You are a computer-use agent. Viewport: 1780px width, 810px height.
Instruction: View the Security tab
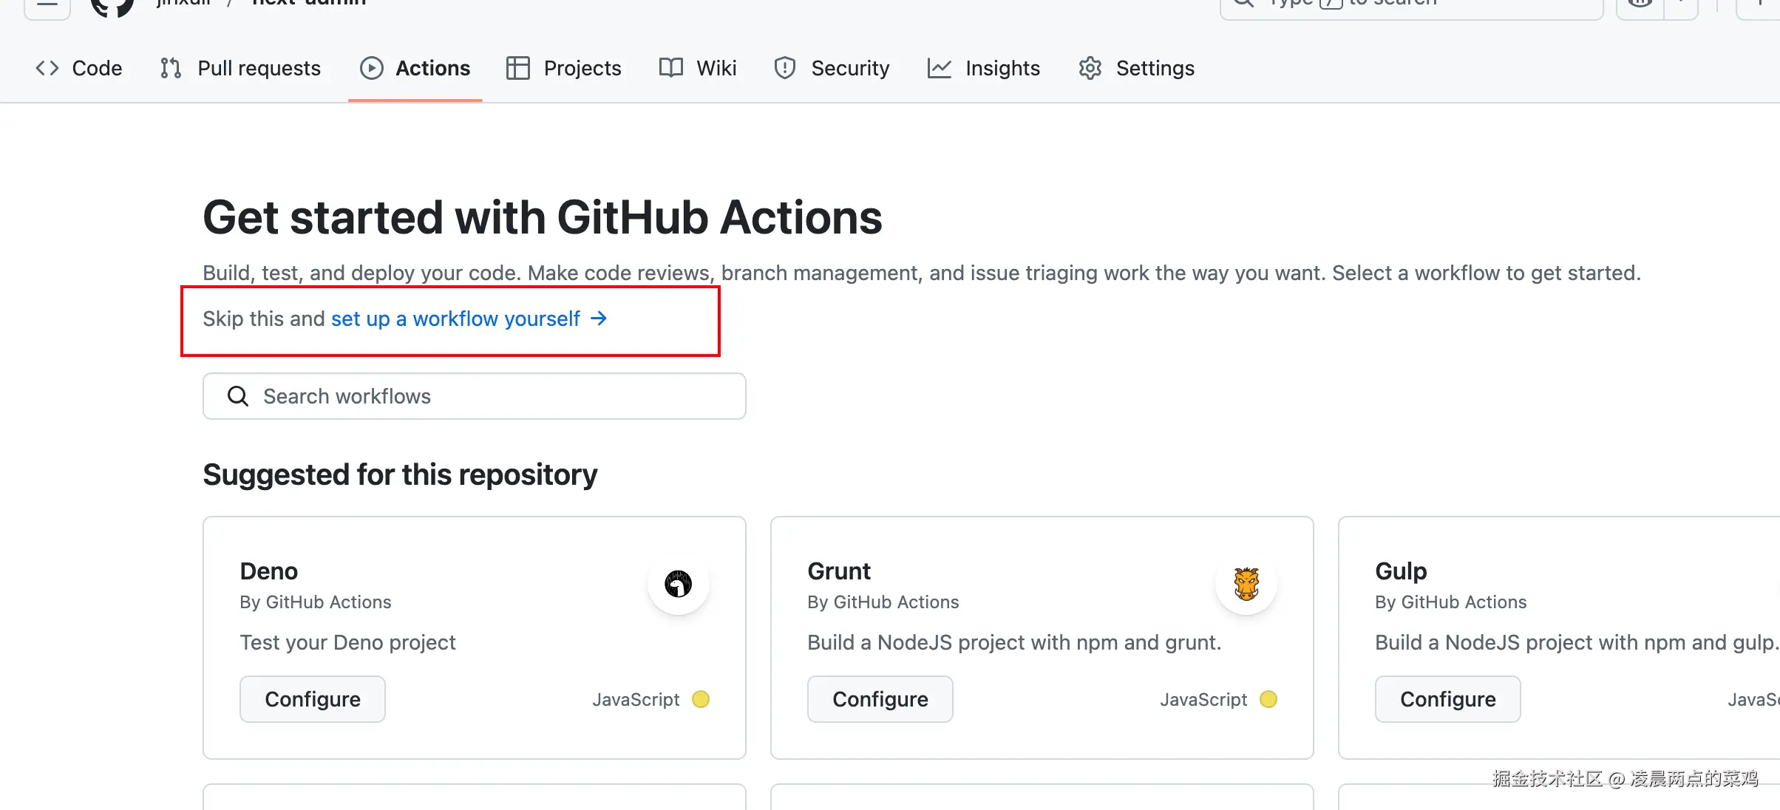(x=832, y=68)
